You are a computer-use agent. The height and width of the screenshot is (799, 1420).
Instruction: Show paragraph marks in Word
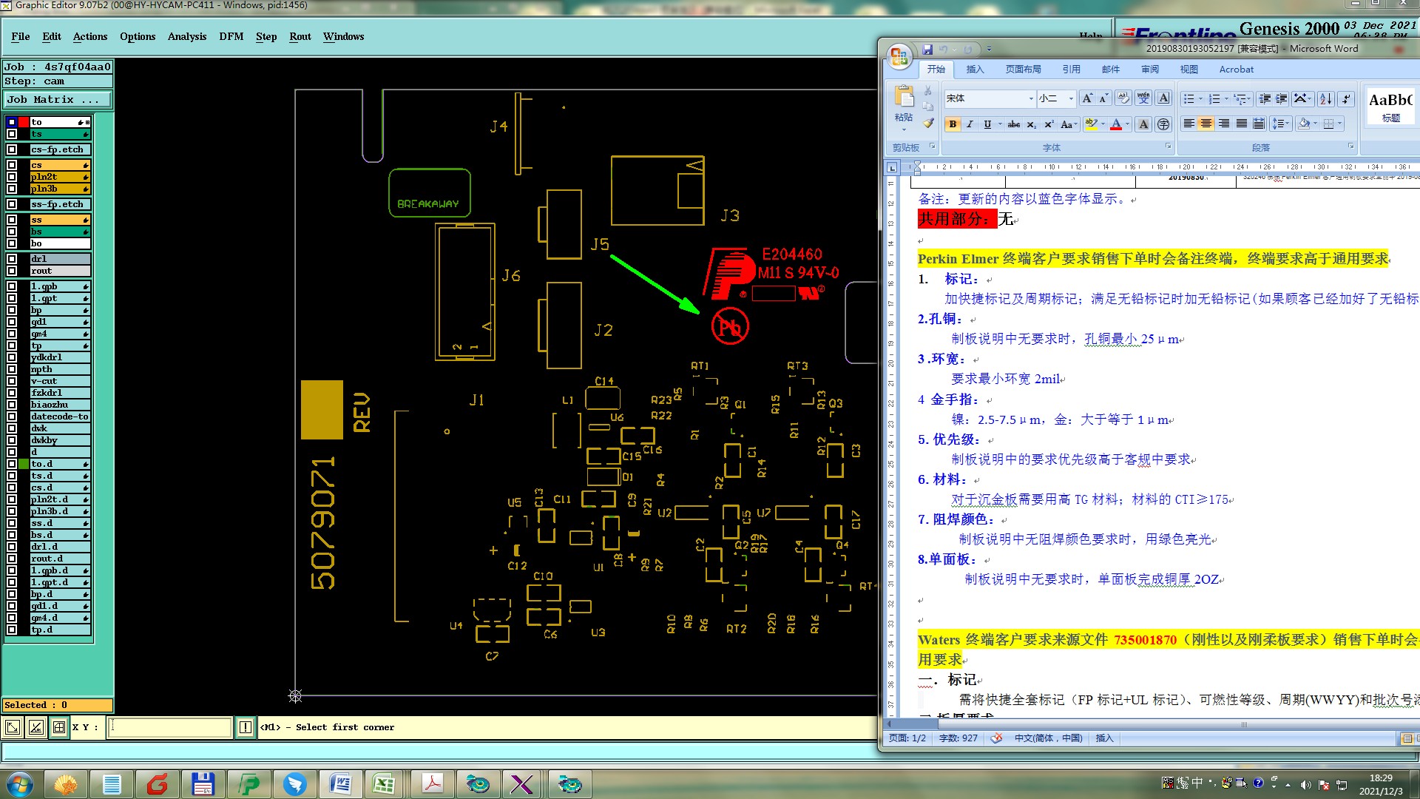coord(1346,98)
